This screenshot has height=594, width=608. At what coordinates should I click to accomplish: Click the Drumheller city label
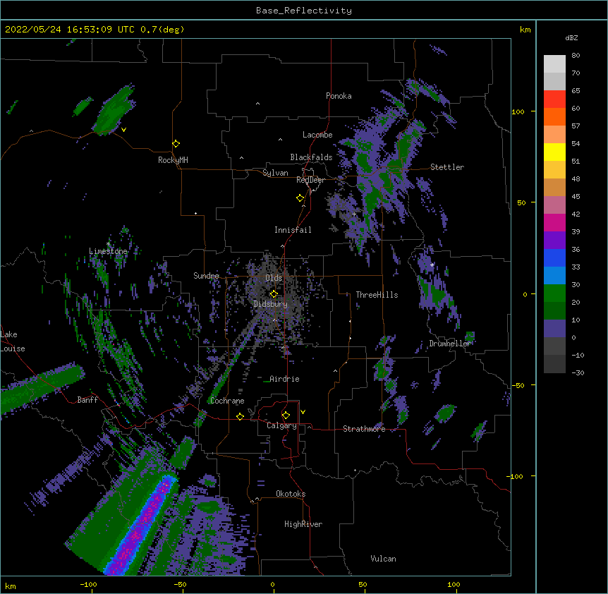pos(450,344)
